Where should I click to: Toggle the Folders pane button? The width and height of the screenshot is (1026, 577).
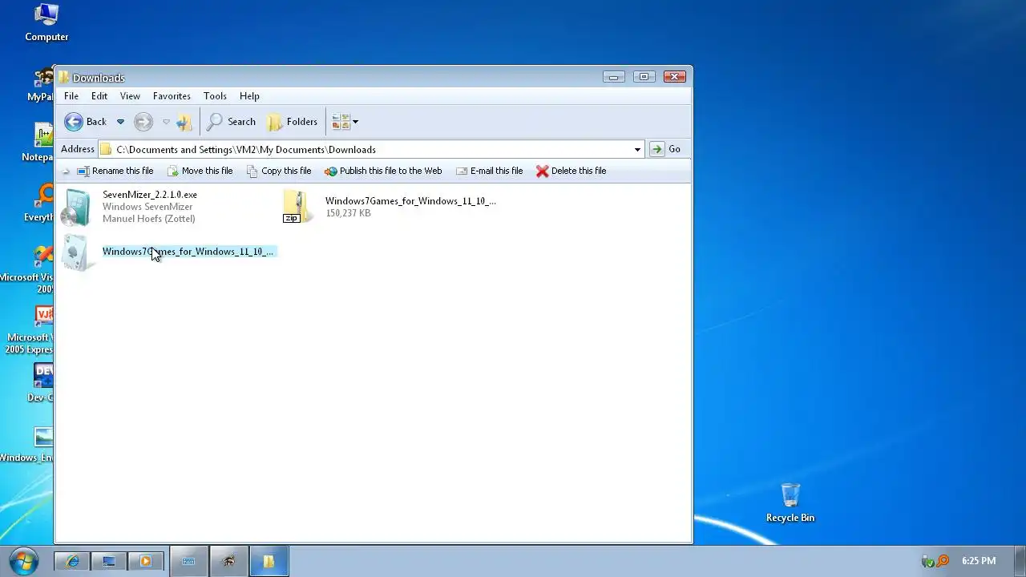coord(293,122)
